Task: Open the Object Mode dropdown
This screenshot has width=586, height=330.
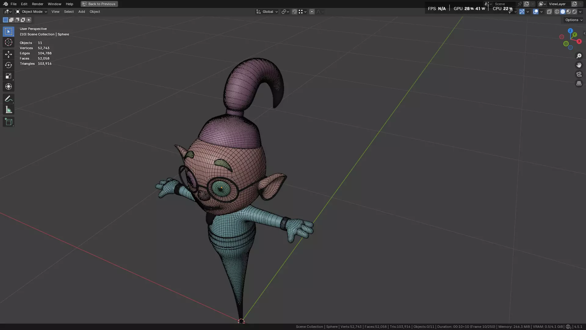Action: (x=31, y=12)
